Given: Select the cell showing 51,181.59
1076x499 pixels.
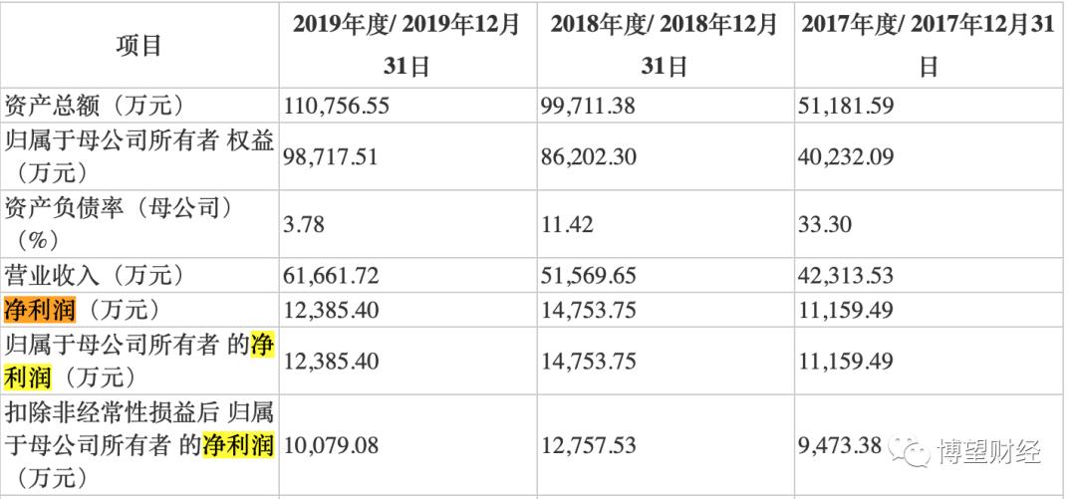Looking at the screenshot, I should pos(846,104).
